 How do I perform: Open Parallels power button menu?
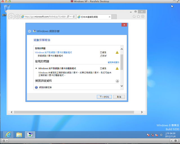5,141
